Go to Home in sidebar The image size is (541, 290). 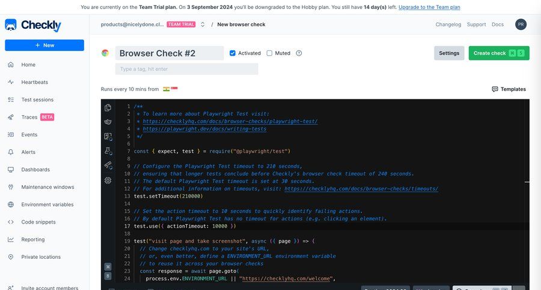(x=28, y=65)
